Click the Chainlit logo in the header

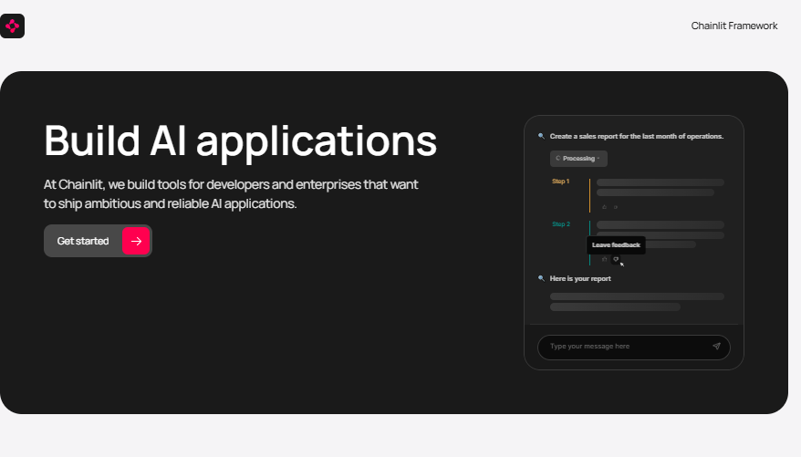click(x=12, y=26)
